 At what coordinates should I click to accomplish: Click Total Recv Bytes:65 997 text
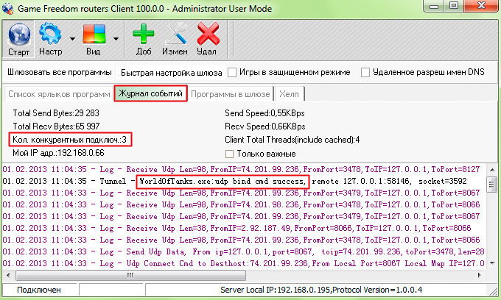pos(56,126)
